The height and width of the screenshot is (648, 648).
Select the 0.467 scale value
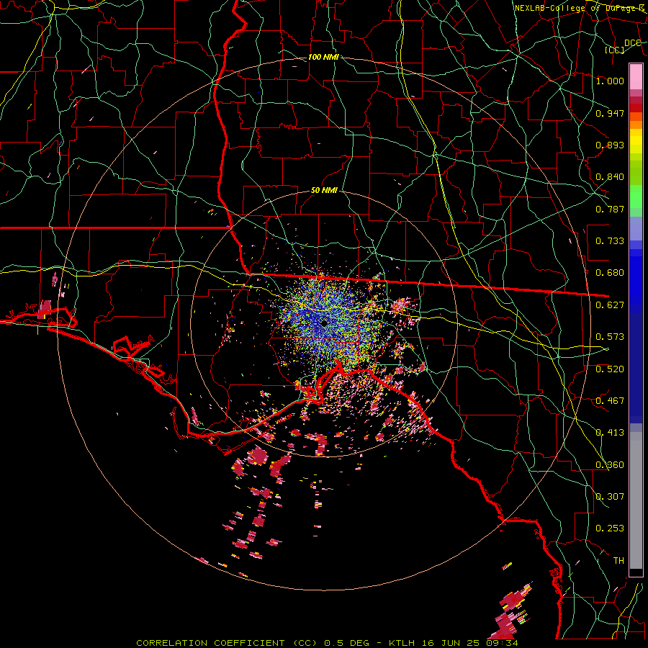pos(610,401)
